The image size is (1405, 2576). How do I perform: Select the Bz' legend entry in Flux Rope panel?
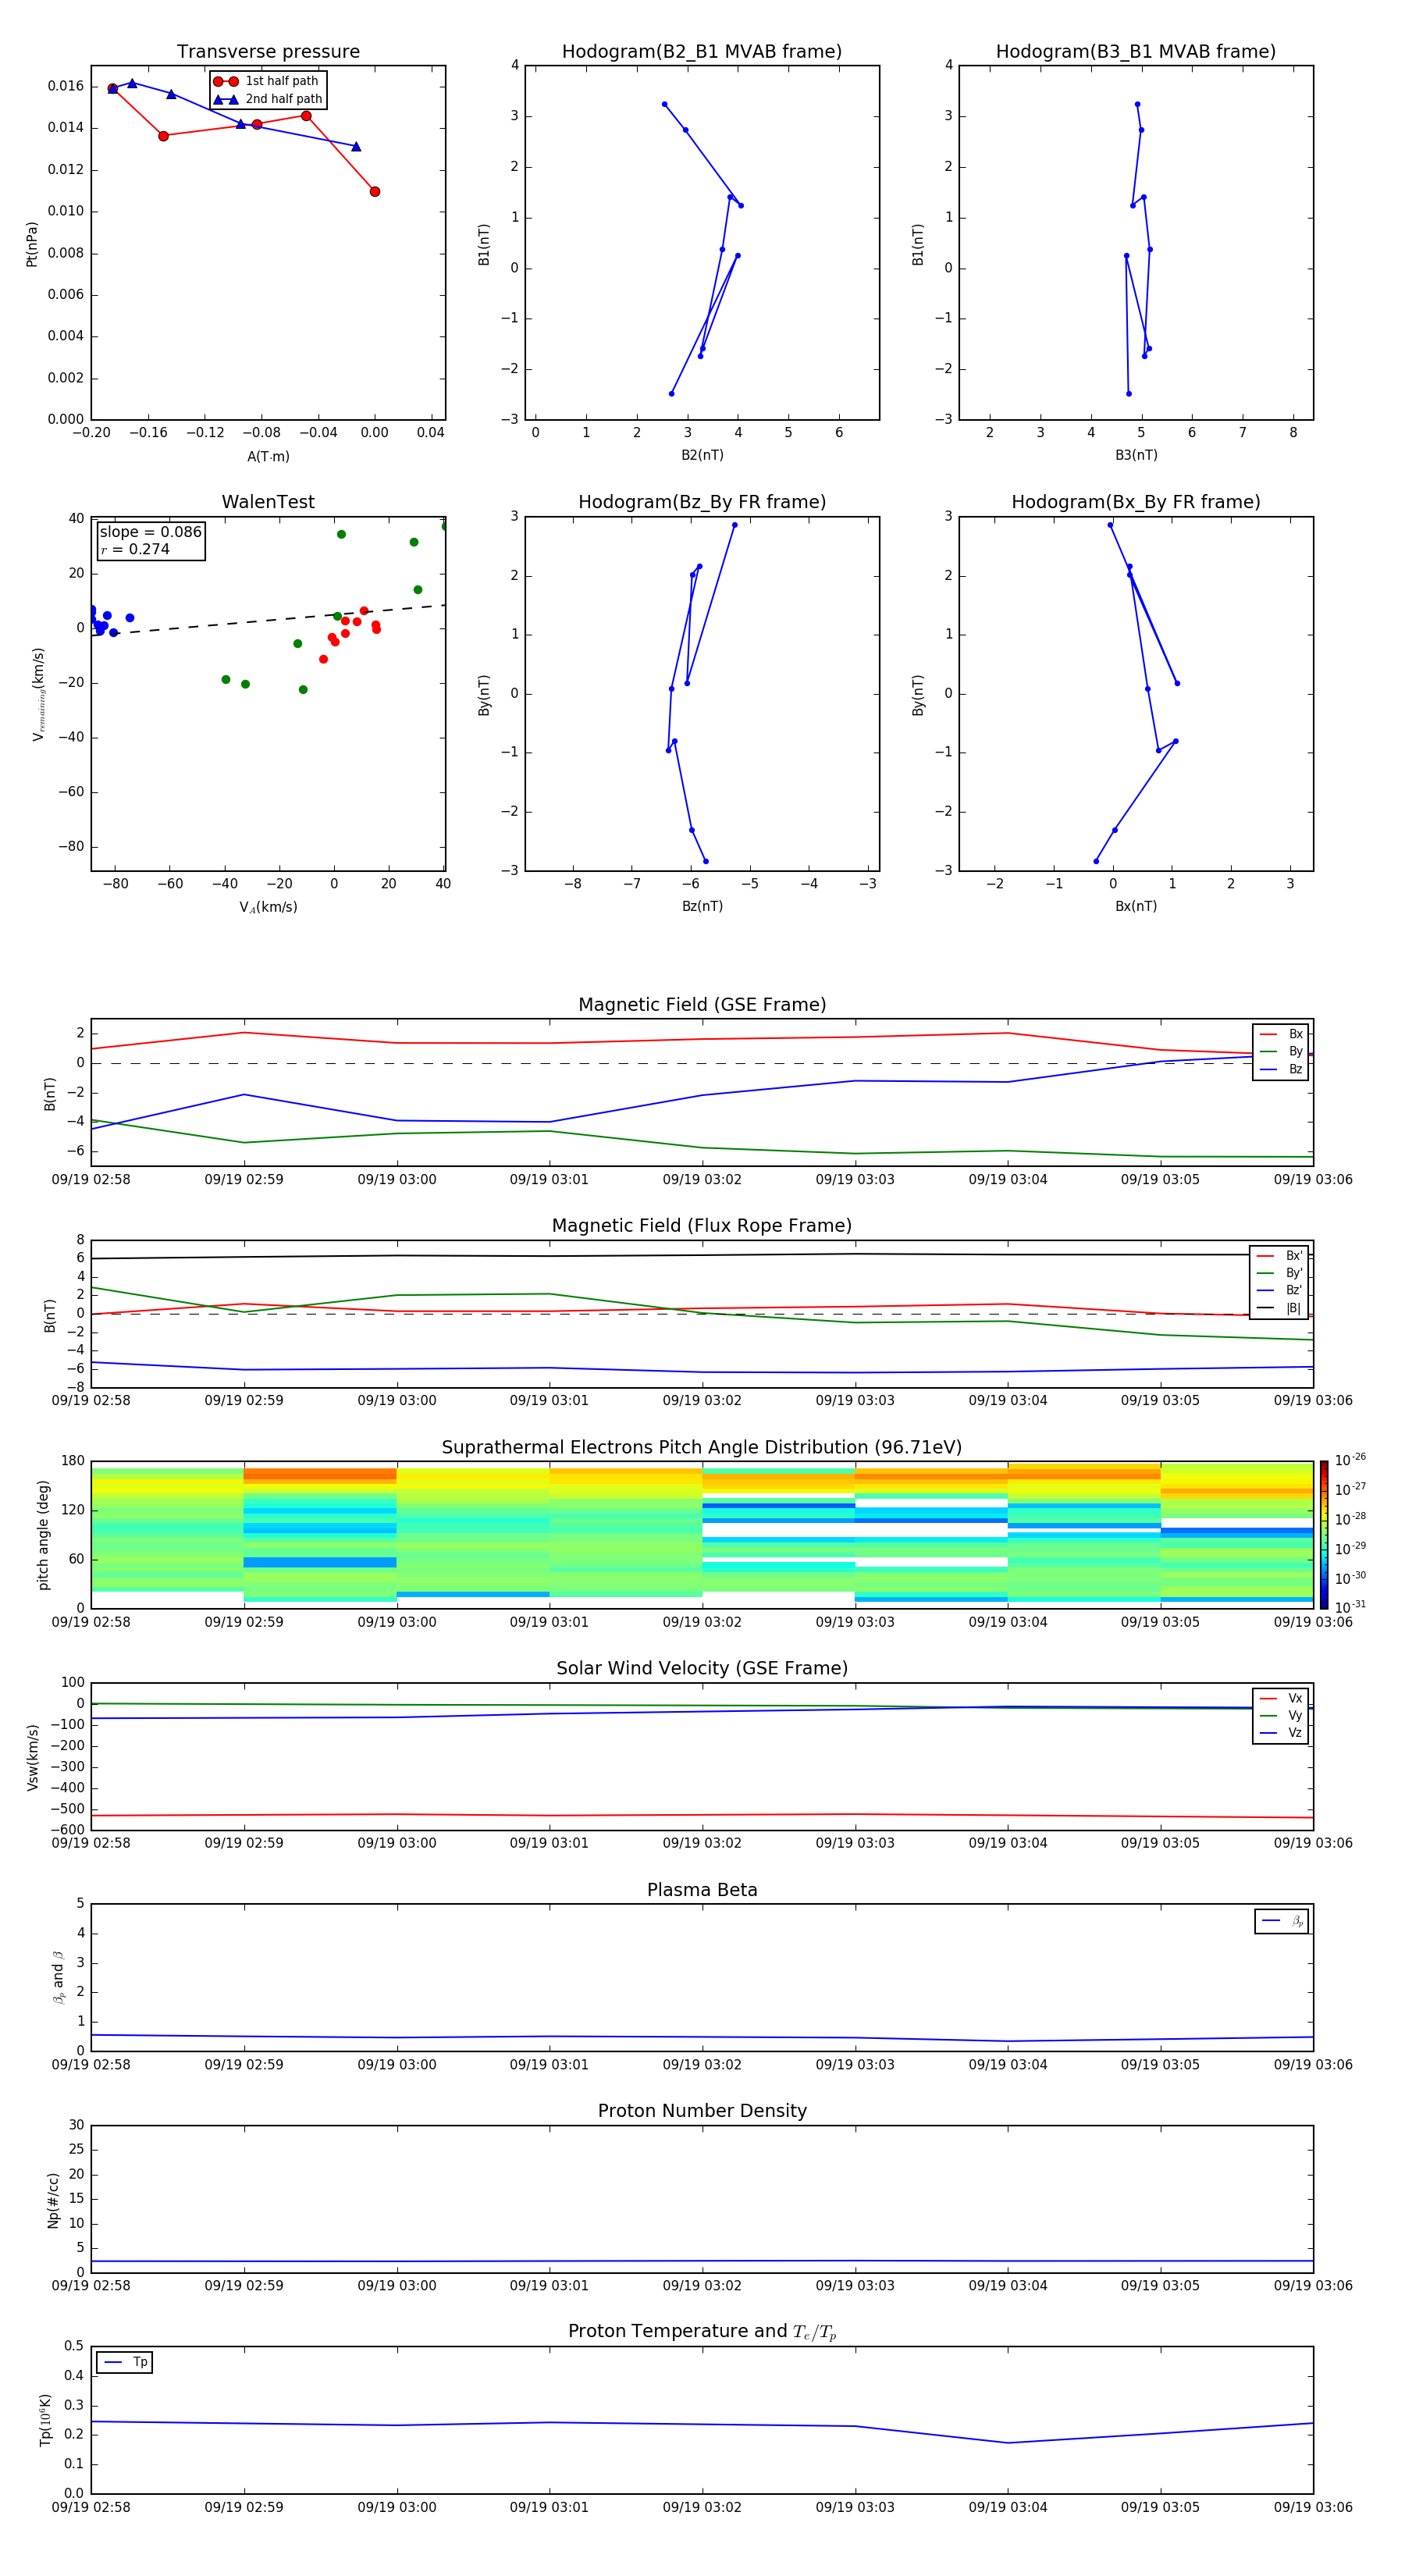[1280, 1290]
